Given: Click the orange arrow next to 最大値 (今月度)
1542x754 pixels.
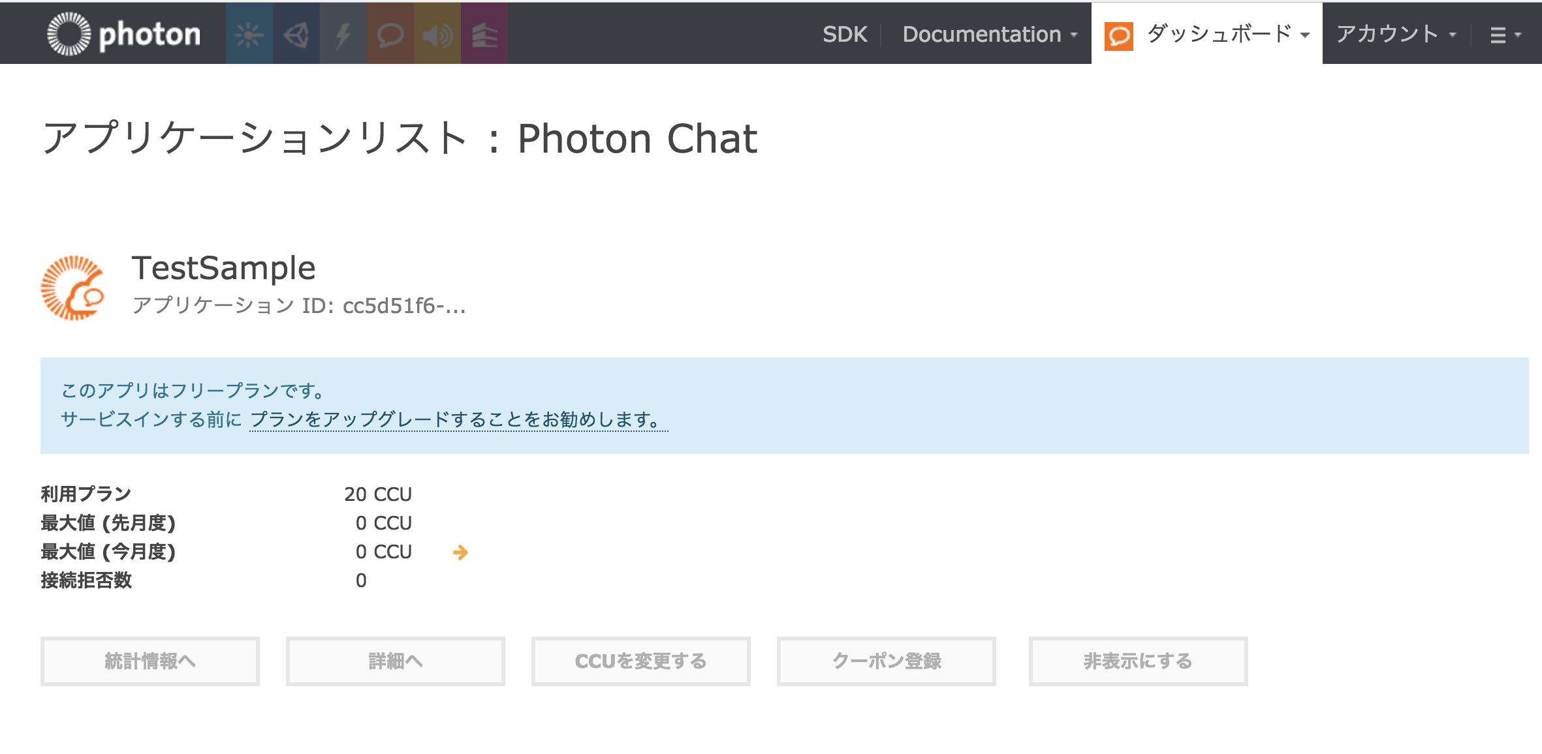Looking at the screenshot, I should click(462, 552).
